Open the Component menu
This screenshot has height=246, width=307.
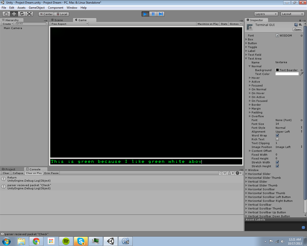pos(56,8)
